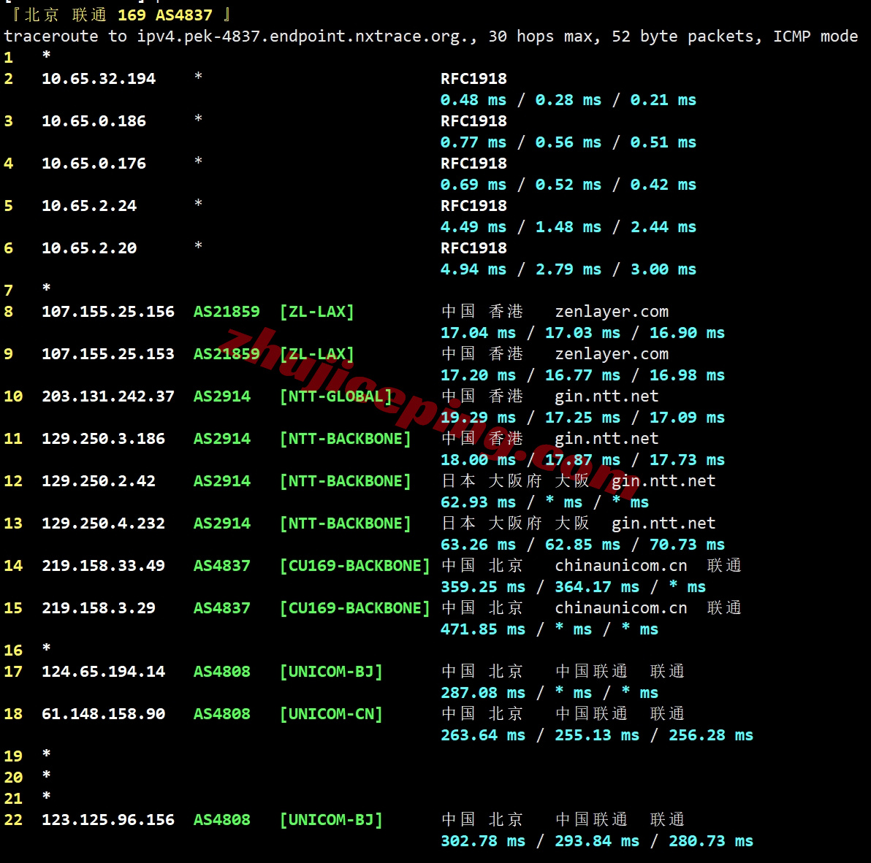Click IP address 107.155.25.153
This screenshot has width=871, height=863.
tap(107, 354)
